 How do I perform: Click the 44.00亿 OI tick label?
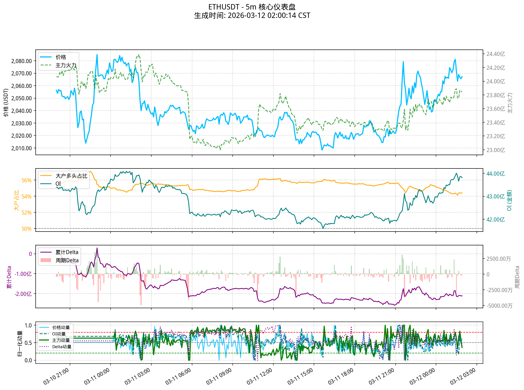click(x=495, y=174)
